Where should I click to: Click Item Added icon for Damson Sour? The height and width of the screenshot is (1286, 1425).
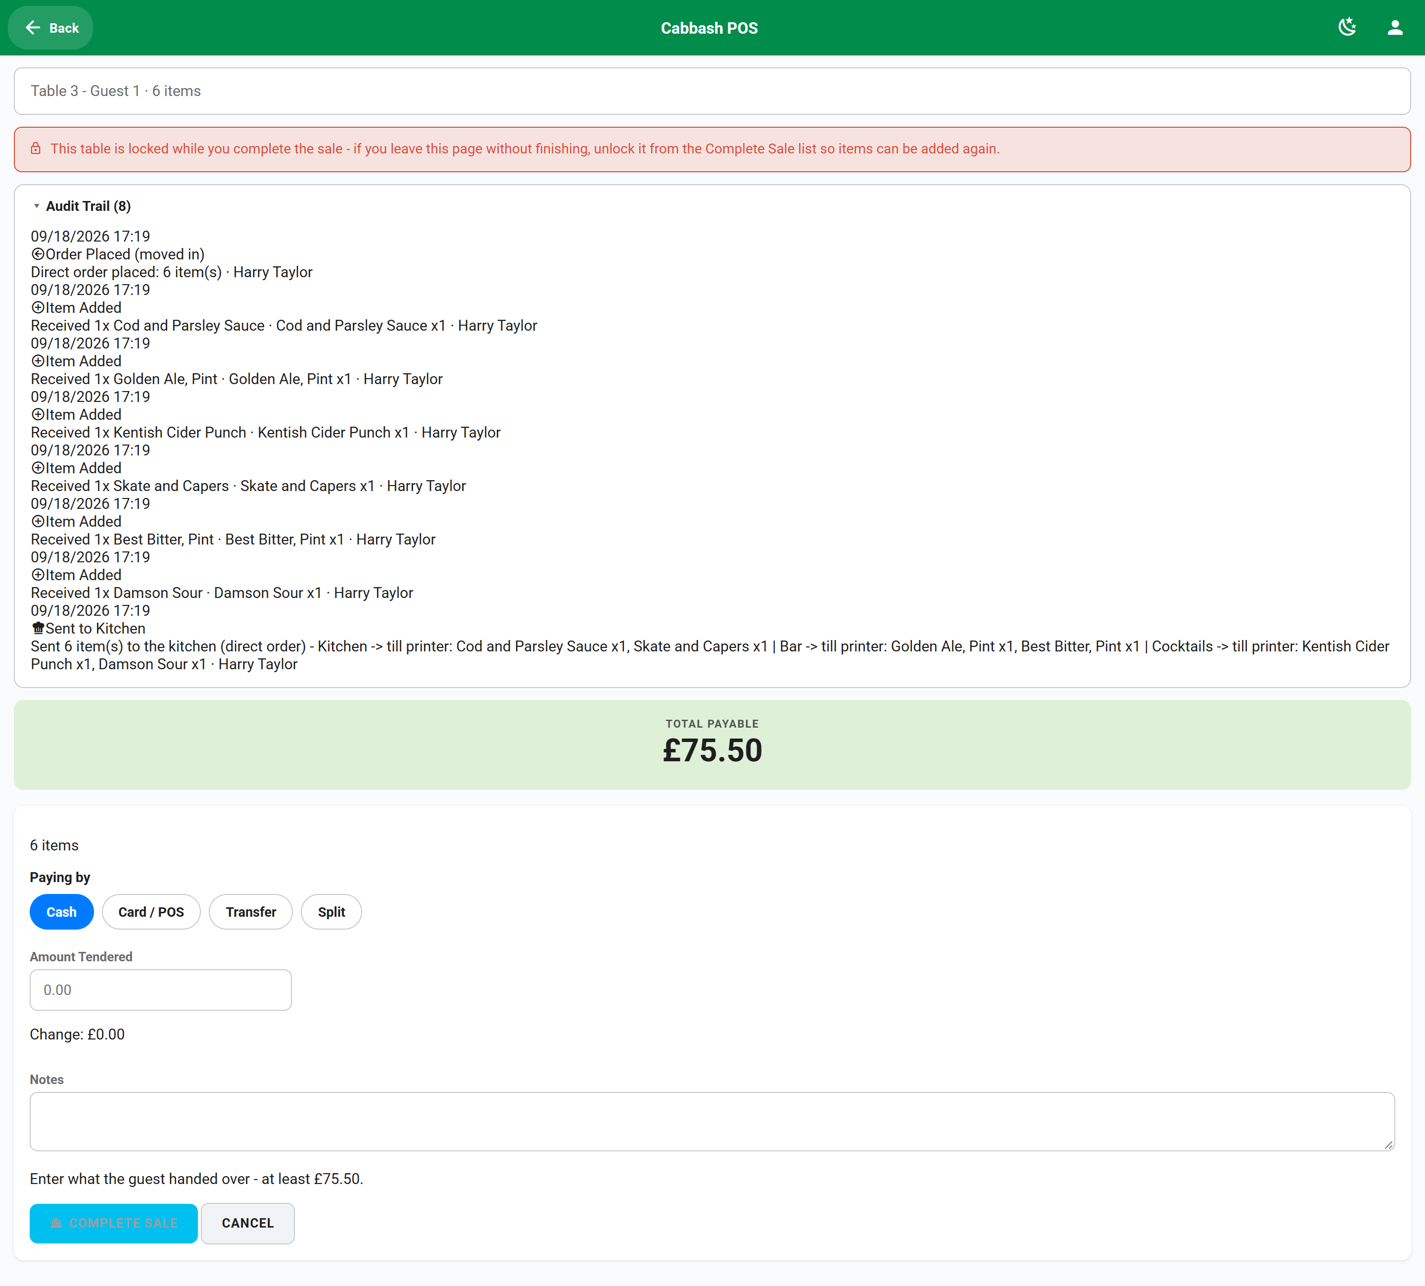(38, 575)
